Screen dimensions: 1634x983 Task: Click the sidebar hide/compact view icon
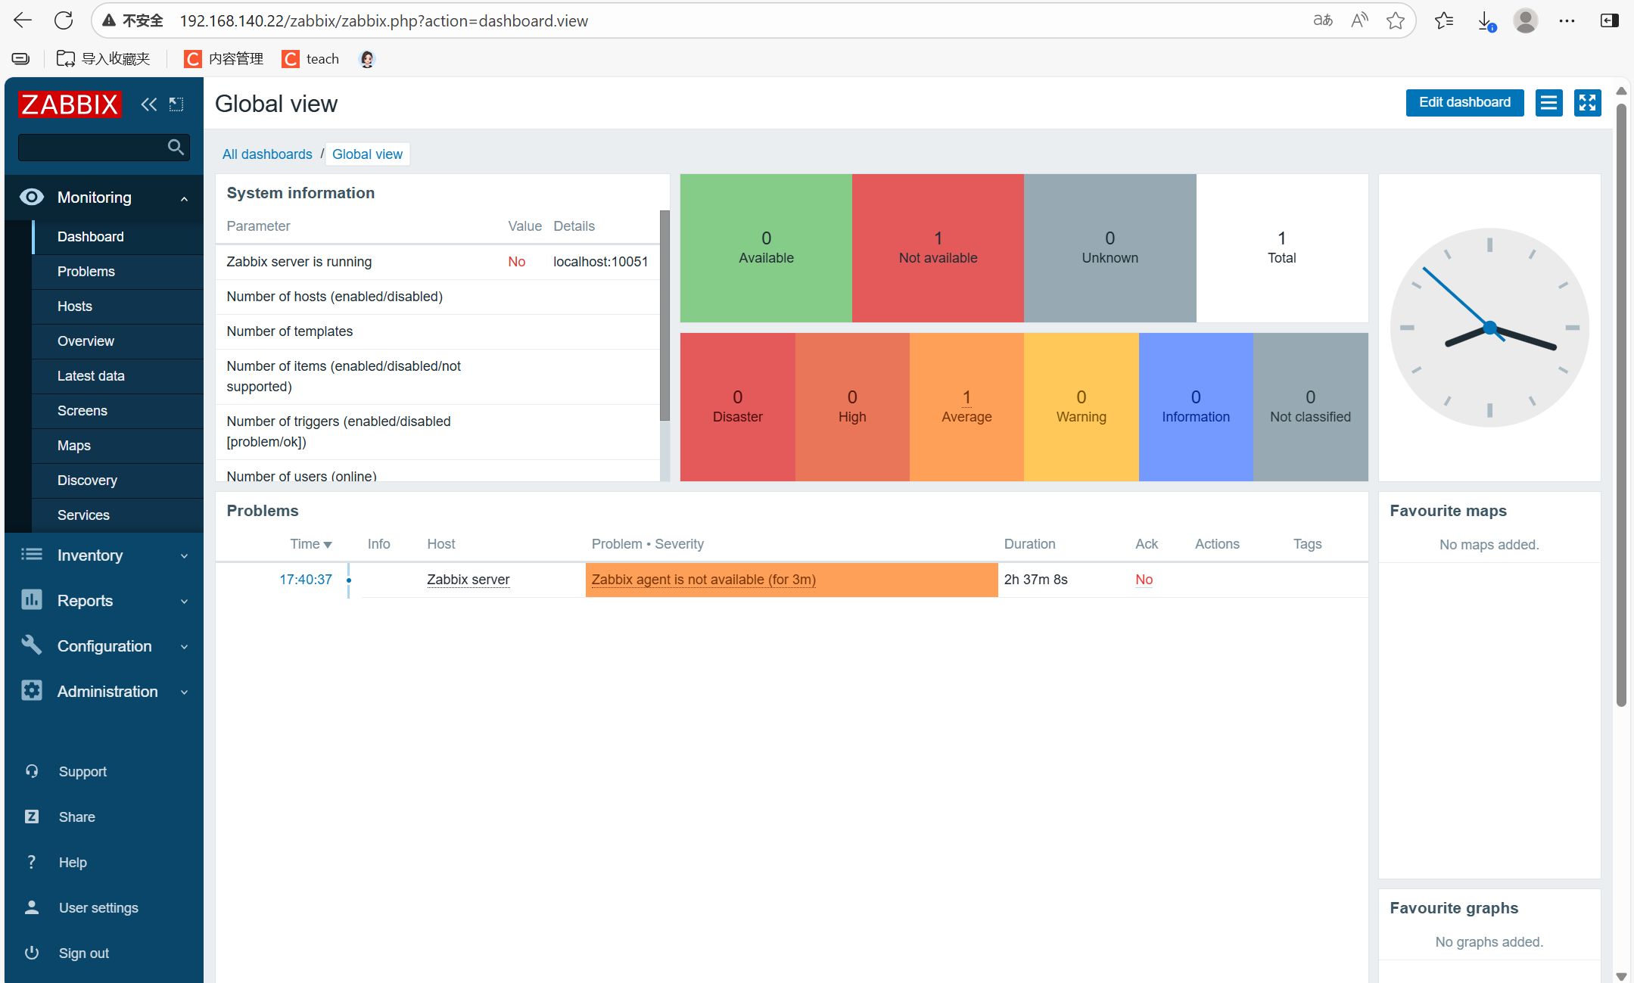tap(176, 104)
